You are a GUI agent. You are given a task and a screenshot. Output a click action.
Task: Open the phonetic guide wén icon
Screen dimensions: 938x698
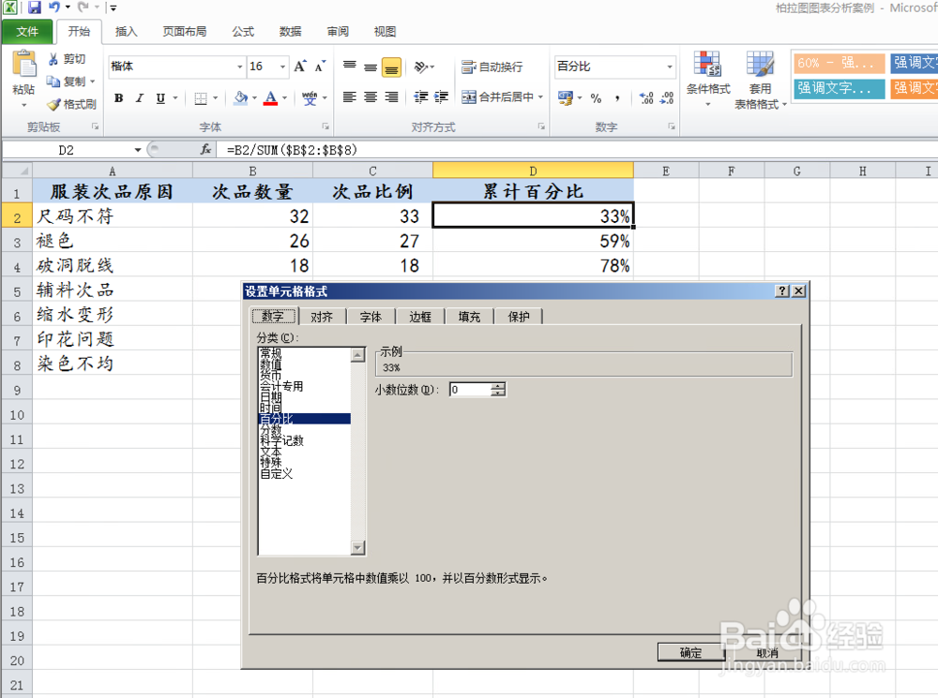coord(310,98)
